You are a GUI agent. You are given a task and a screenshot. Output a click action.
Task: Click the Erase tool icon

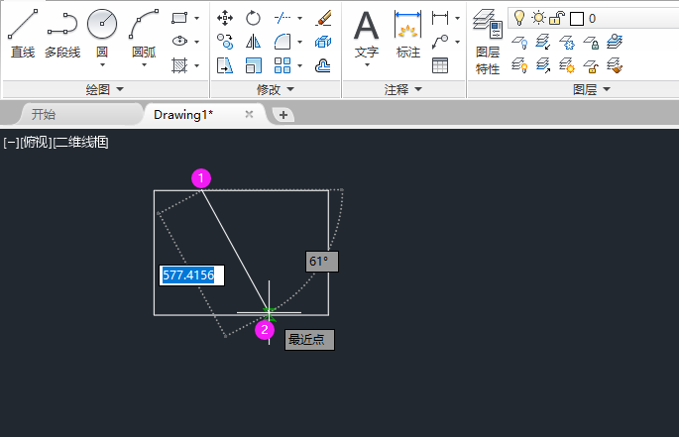click(x=322, y=18)
